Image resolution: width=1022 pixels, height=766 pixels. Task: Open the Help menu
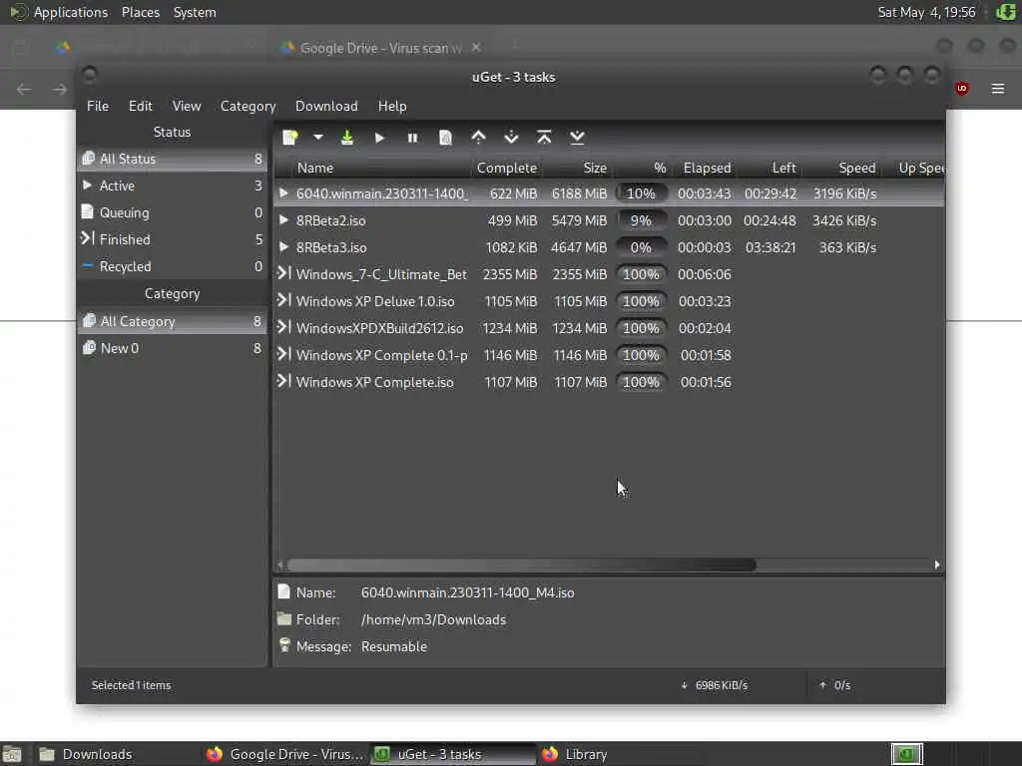[x=392, y=106]
